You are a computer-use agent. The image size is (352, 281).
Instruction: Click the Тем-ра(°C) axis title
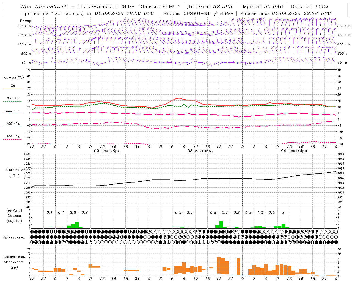(13, 78)
